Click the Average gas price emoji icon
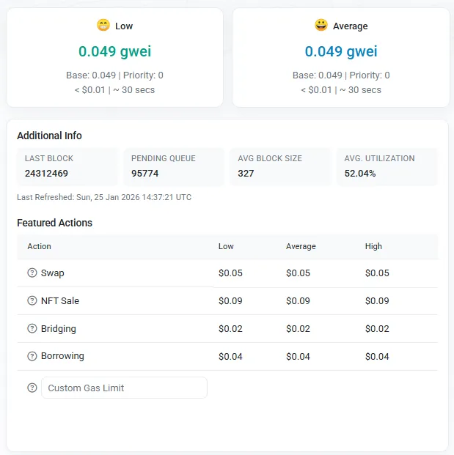 pos(321,26)
